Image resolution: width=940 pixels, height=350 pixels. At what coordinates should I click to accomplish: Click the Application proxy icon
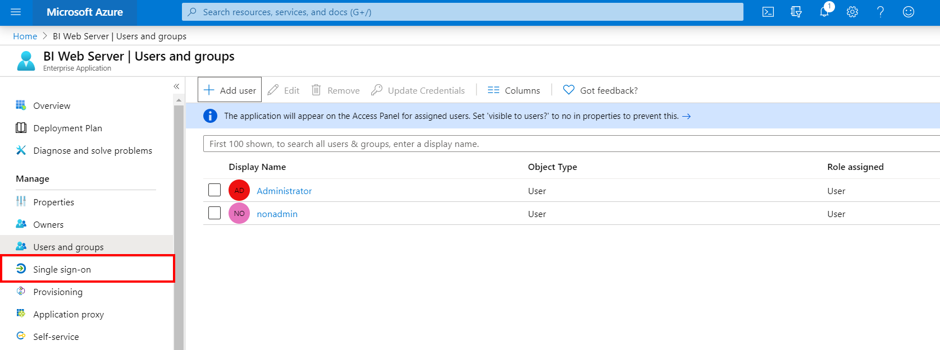point(21,314)
